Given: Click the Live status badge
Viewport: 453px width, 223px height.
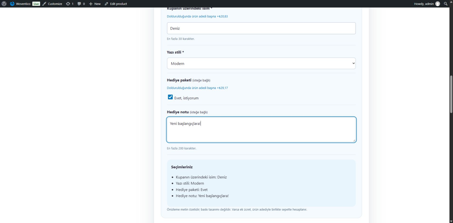Looking at the screenshot, I should (x=36, y=4).
